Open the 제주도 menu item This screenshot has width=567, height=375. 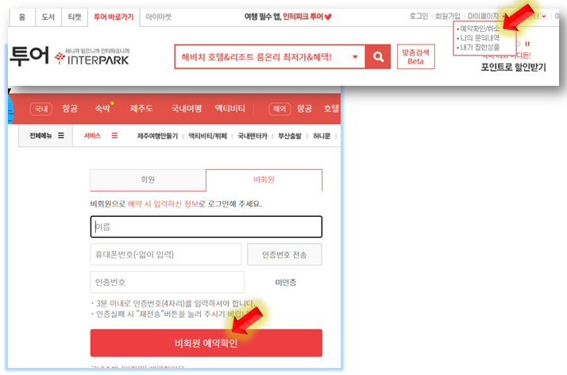(141, 109)
